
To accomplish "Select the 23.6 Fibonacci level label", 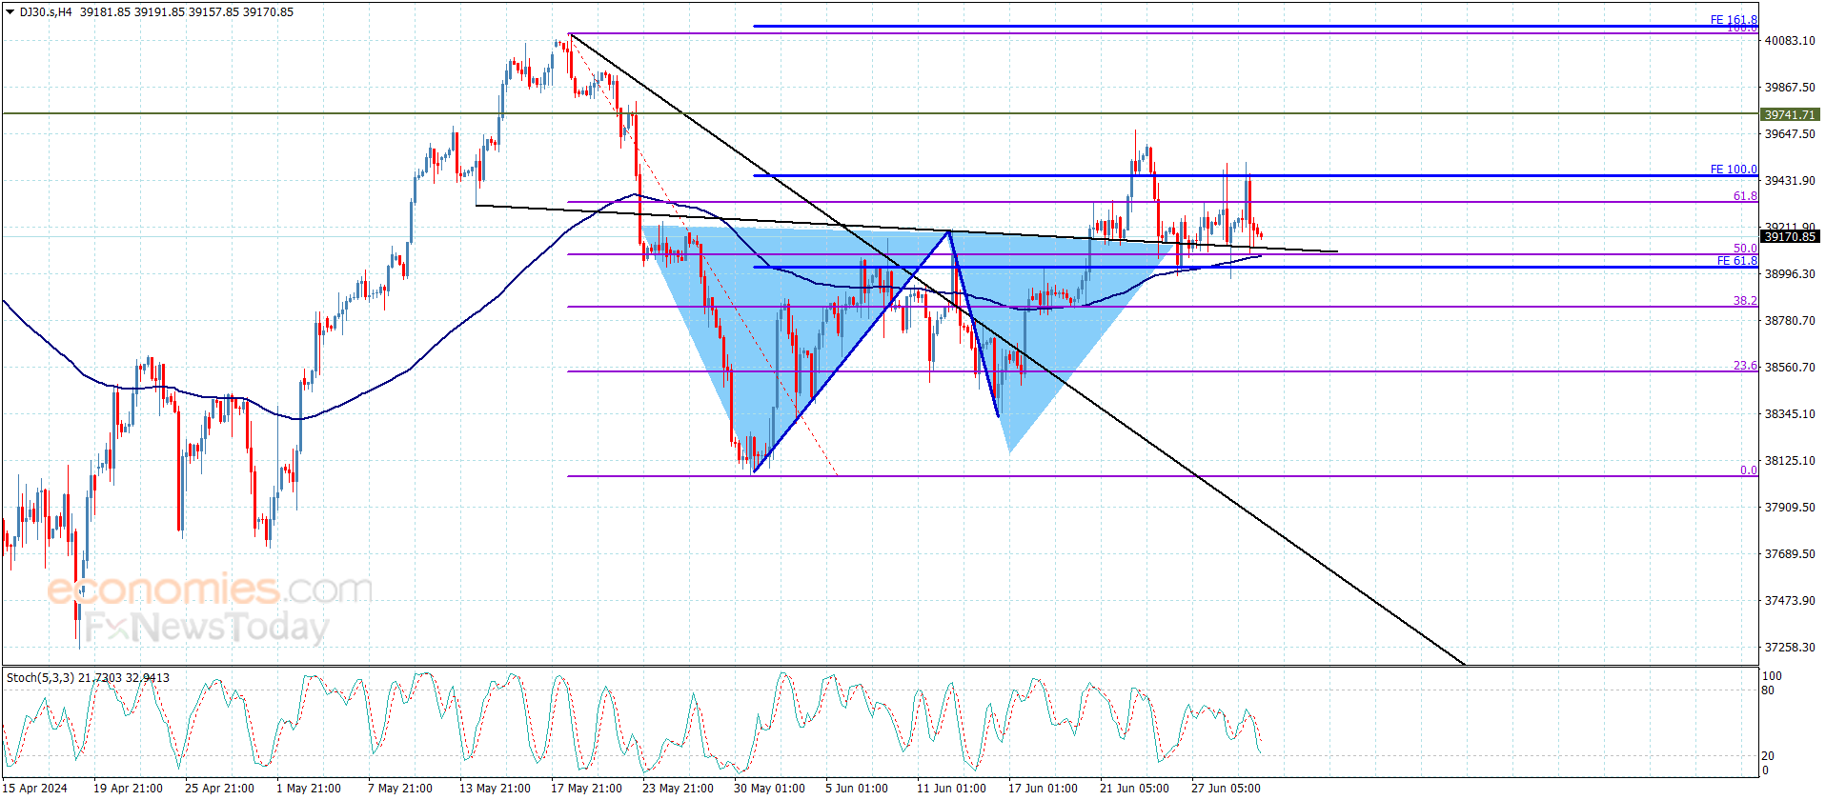I will [1745, 366].
